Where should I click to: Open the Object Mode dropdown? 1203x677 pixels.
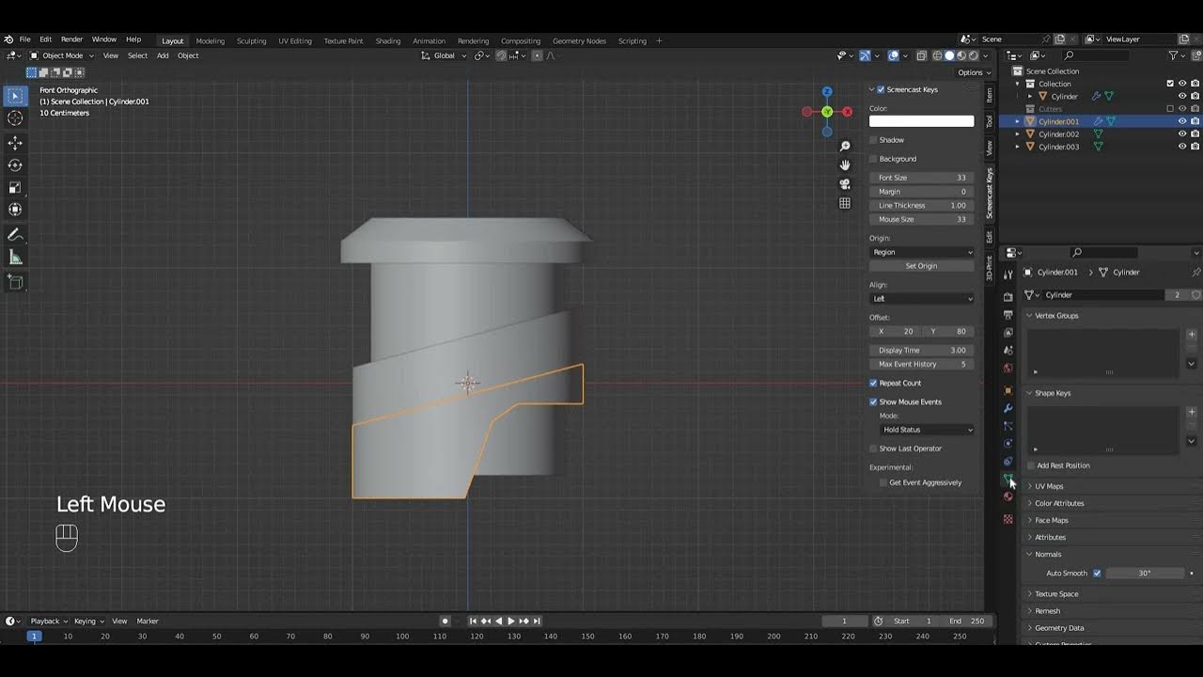tap(62, 55)
